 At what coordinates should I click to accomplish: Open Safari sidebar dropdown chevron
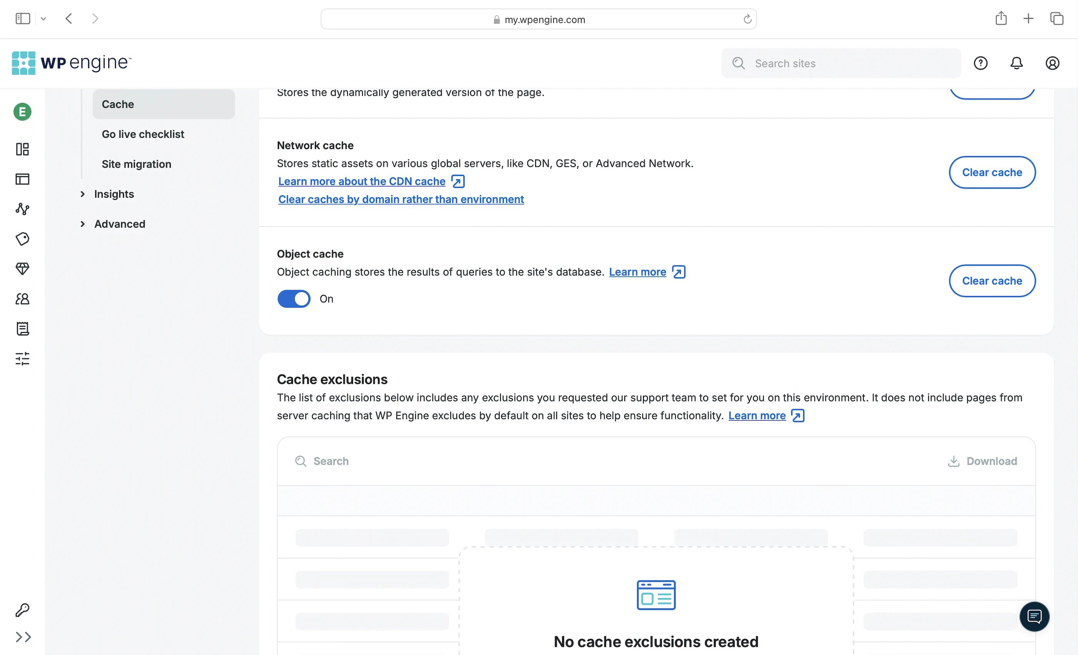tap(43, 19)
